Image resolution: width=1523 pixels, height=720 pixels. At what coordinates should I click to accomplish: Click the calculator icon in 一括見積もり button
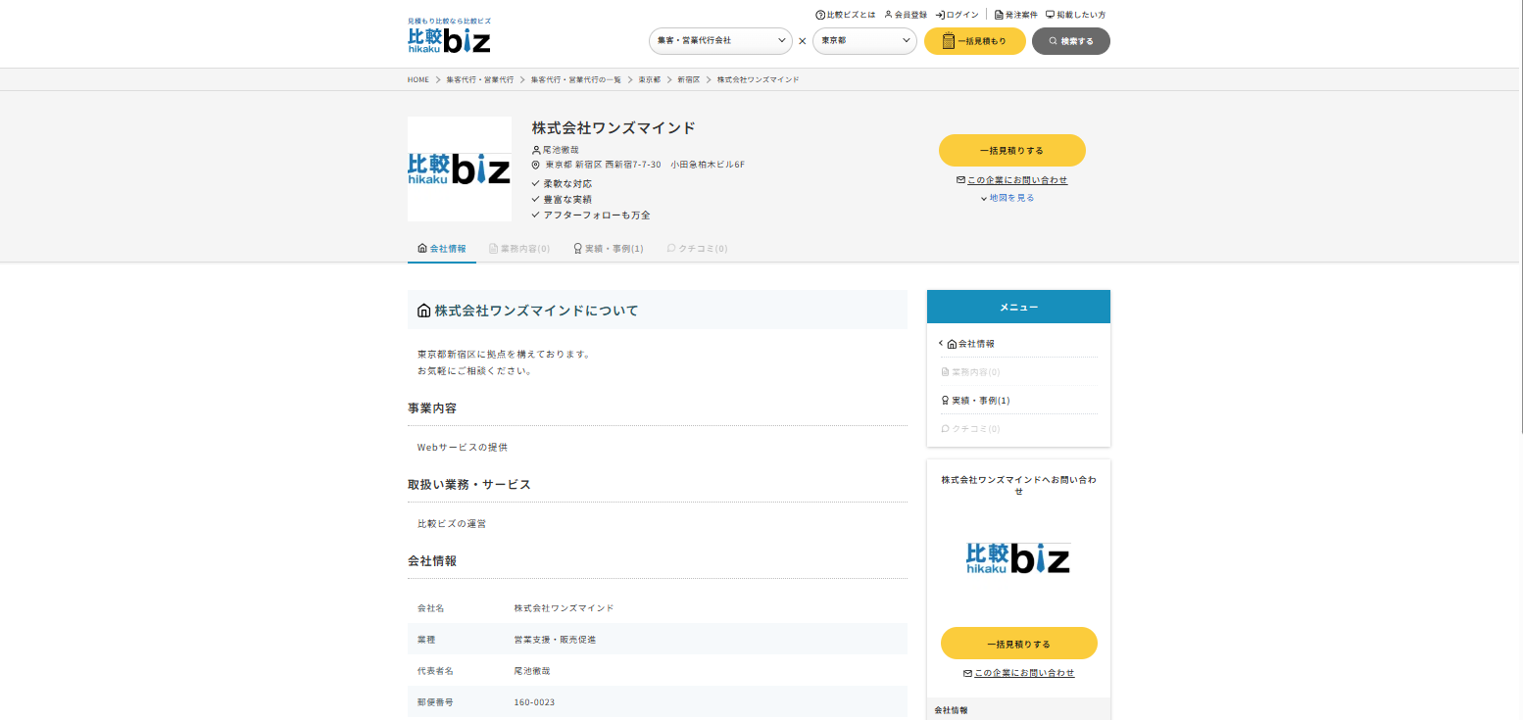949,41
